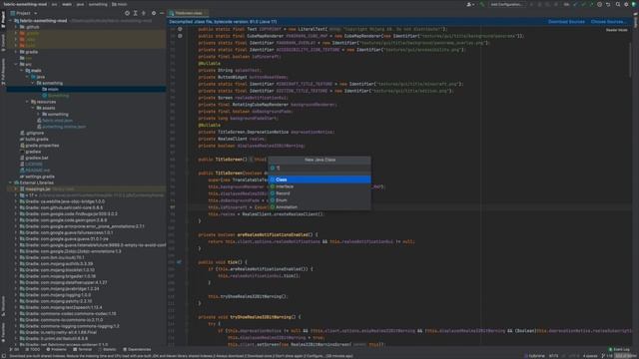Open the Project tool window side tab
This screenshot has width=639, height=359.
(x=3, y=20)
